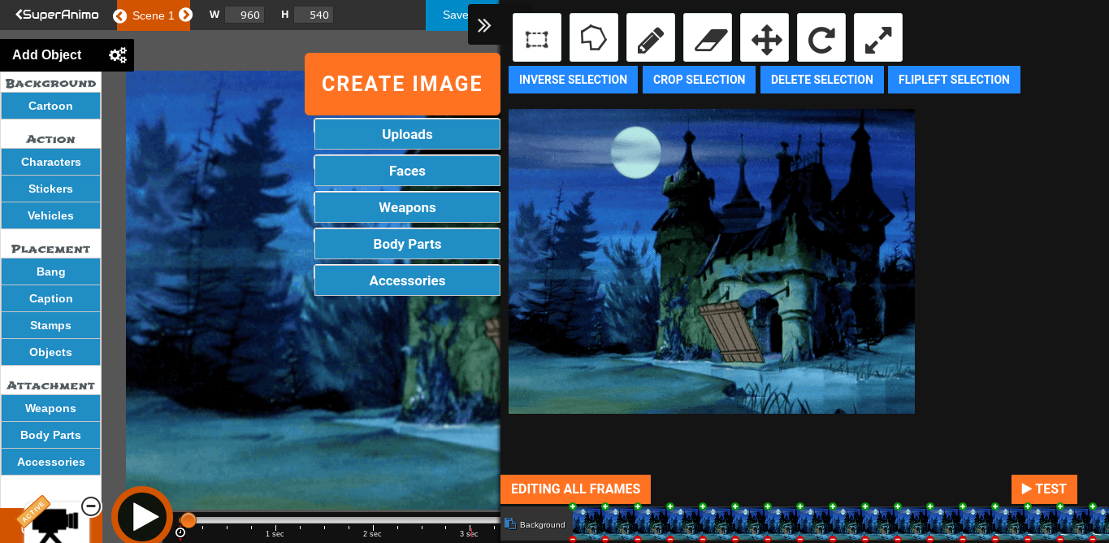The image size is (1109, 543).
Task: Collapse the editor panel with double chevron
Action: [x=484, y=25]
